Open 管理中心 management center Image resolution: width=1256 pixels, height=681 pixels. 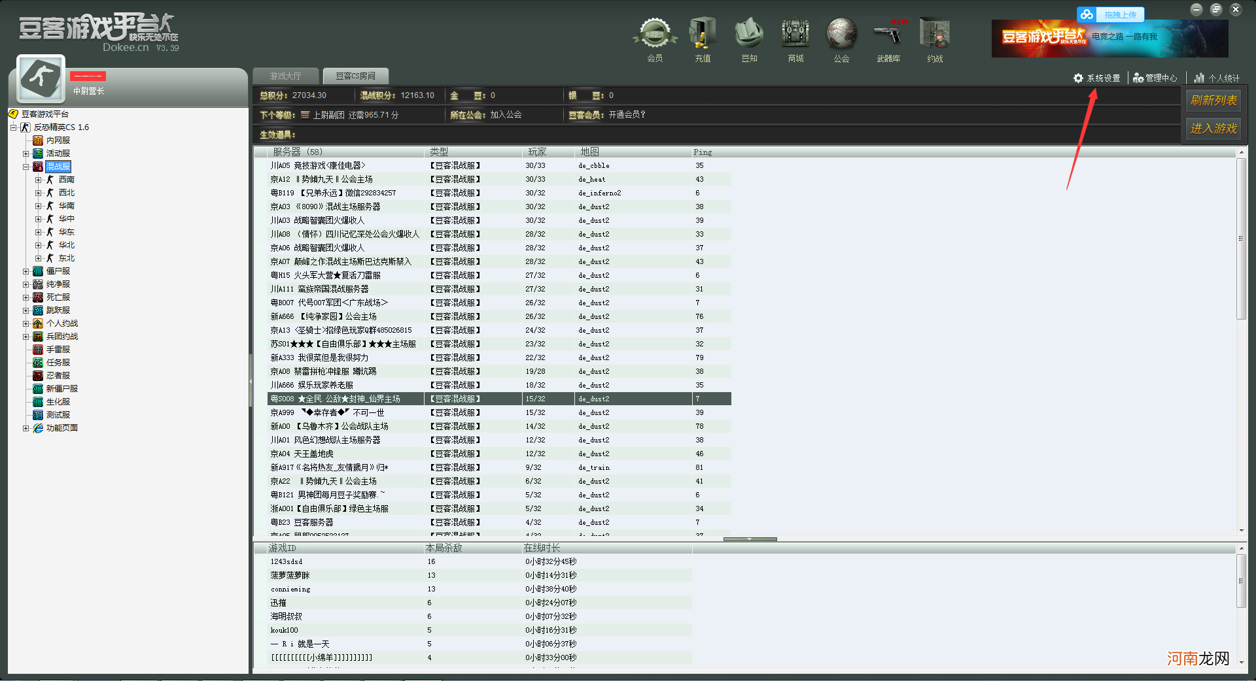click(1155, 78)
